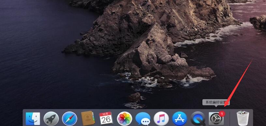266x126 pixels.
Task: Launch Launchpad via the rocket icon
Action: 51,119
